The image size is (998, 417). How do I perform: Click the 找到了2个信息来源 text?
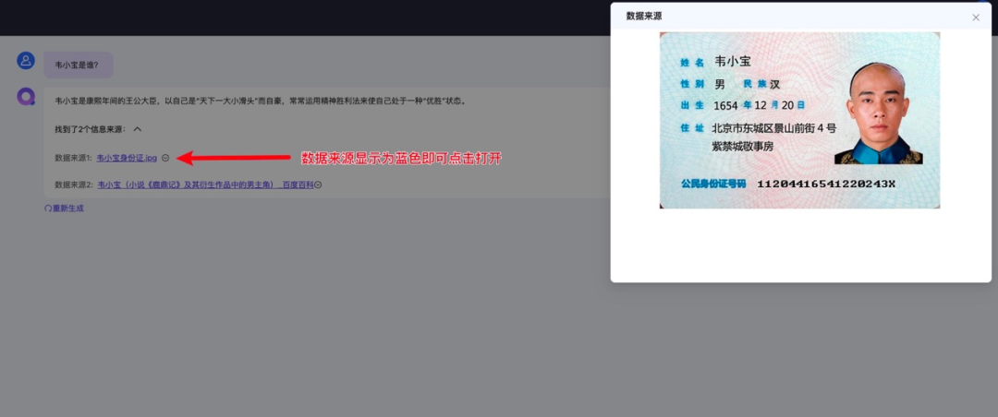point(90,129)
